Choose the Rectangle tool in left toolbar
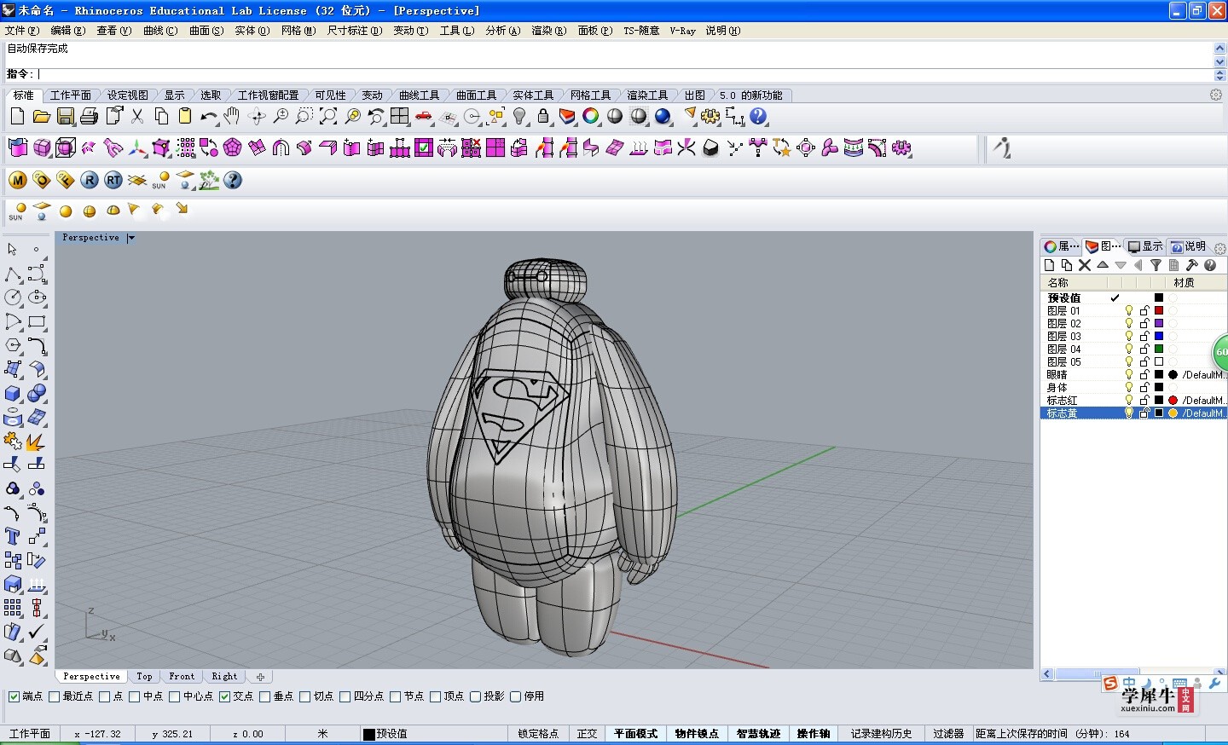1228x745 pixels. pos(37,322)
